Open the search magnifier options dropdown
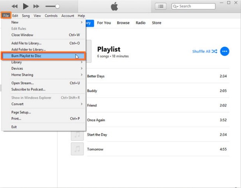 (176, 6)
